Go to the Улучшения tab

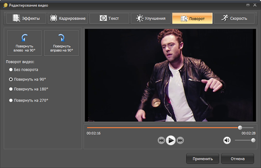click(x=151, y=18)
